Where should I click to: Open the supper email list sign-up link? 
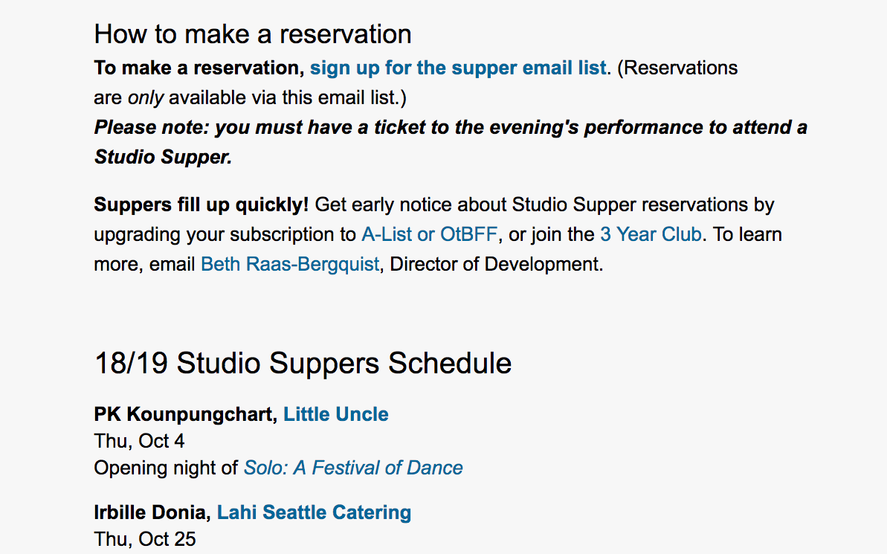click(x=458, y=68)
